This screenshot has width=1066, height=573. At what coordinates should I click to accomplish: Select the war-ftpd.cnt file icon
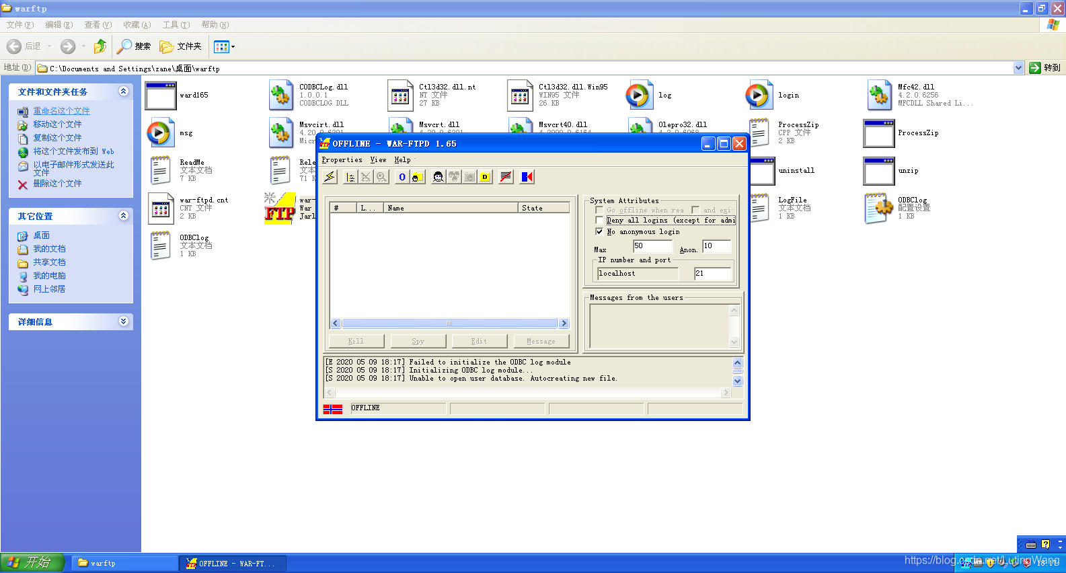point(161,208)
